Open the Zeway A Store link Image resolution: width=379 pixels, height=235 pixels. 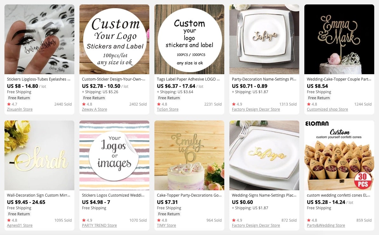94,109
